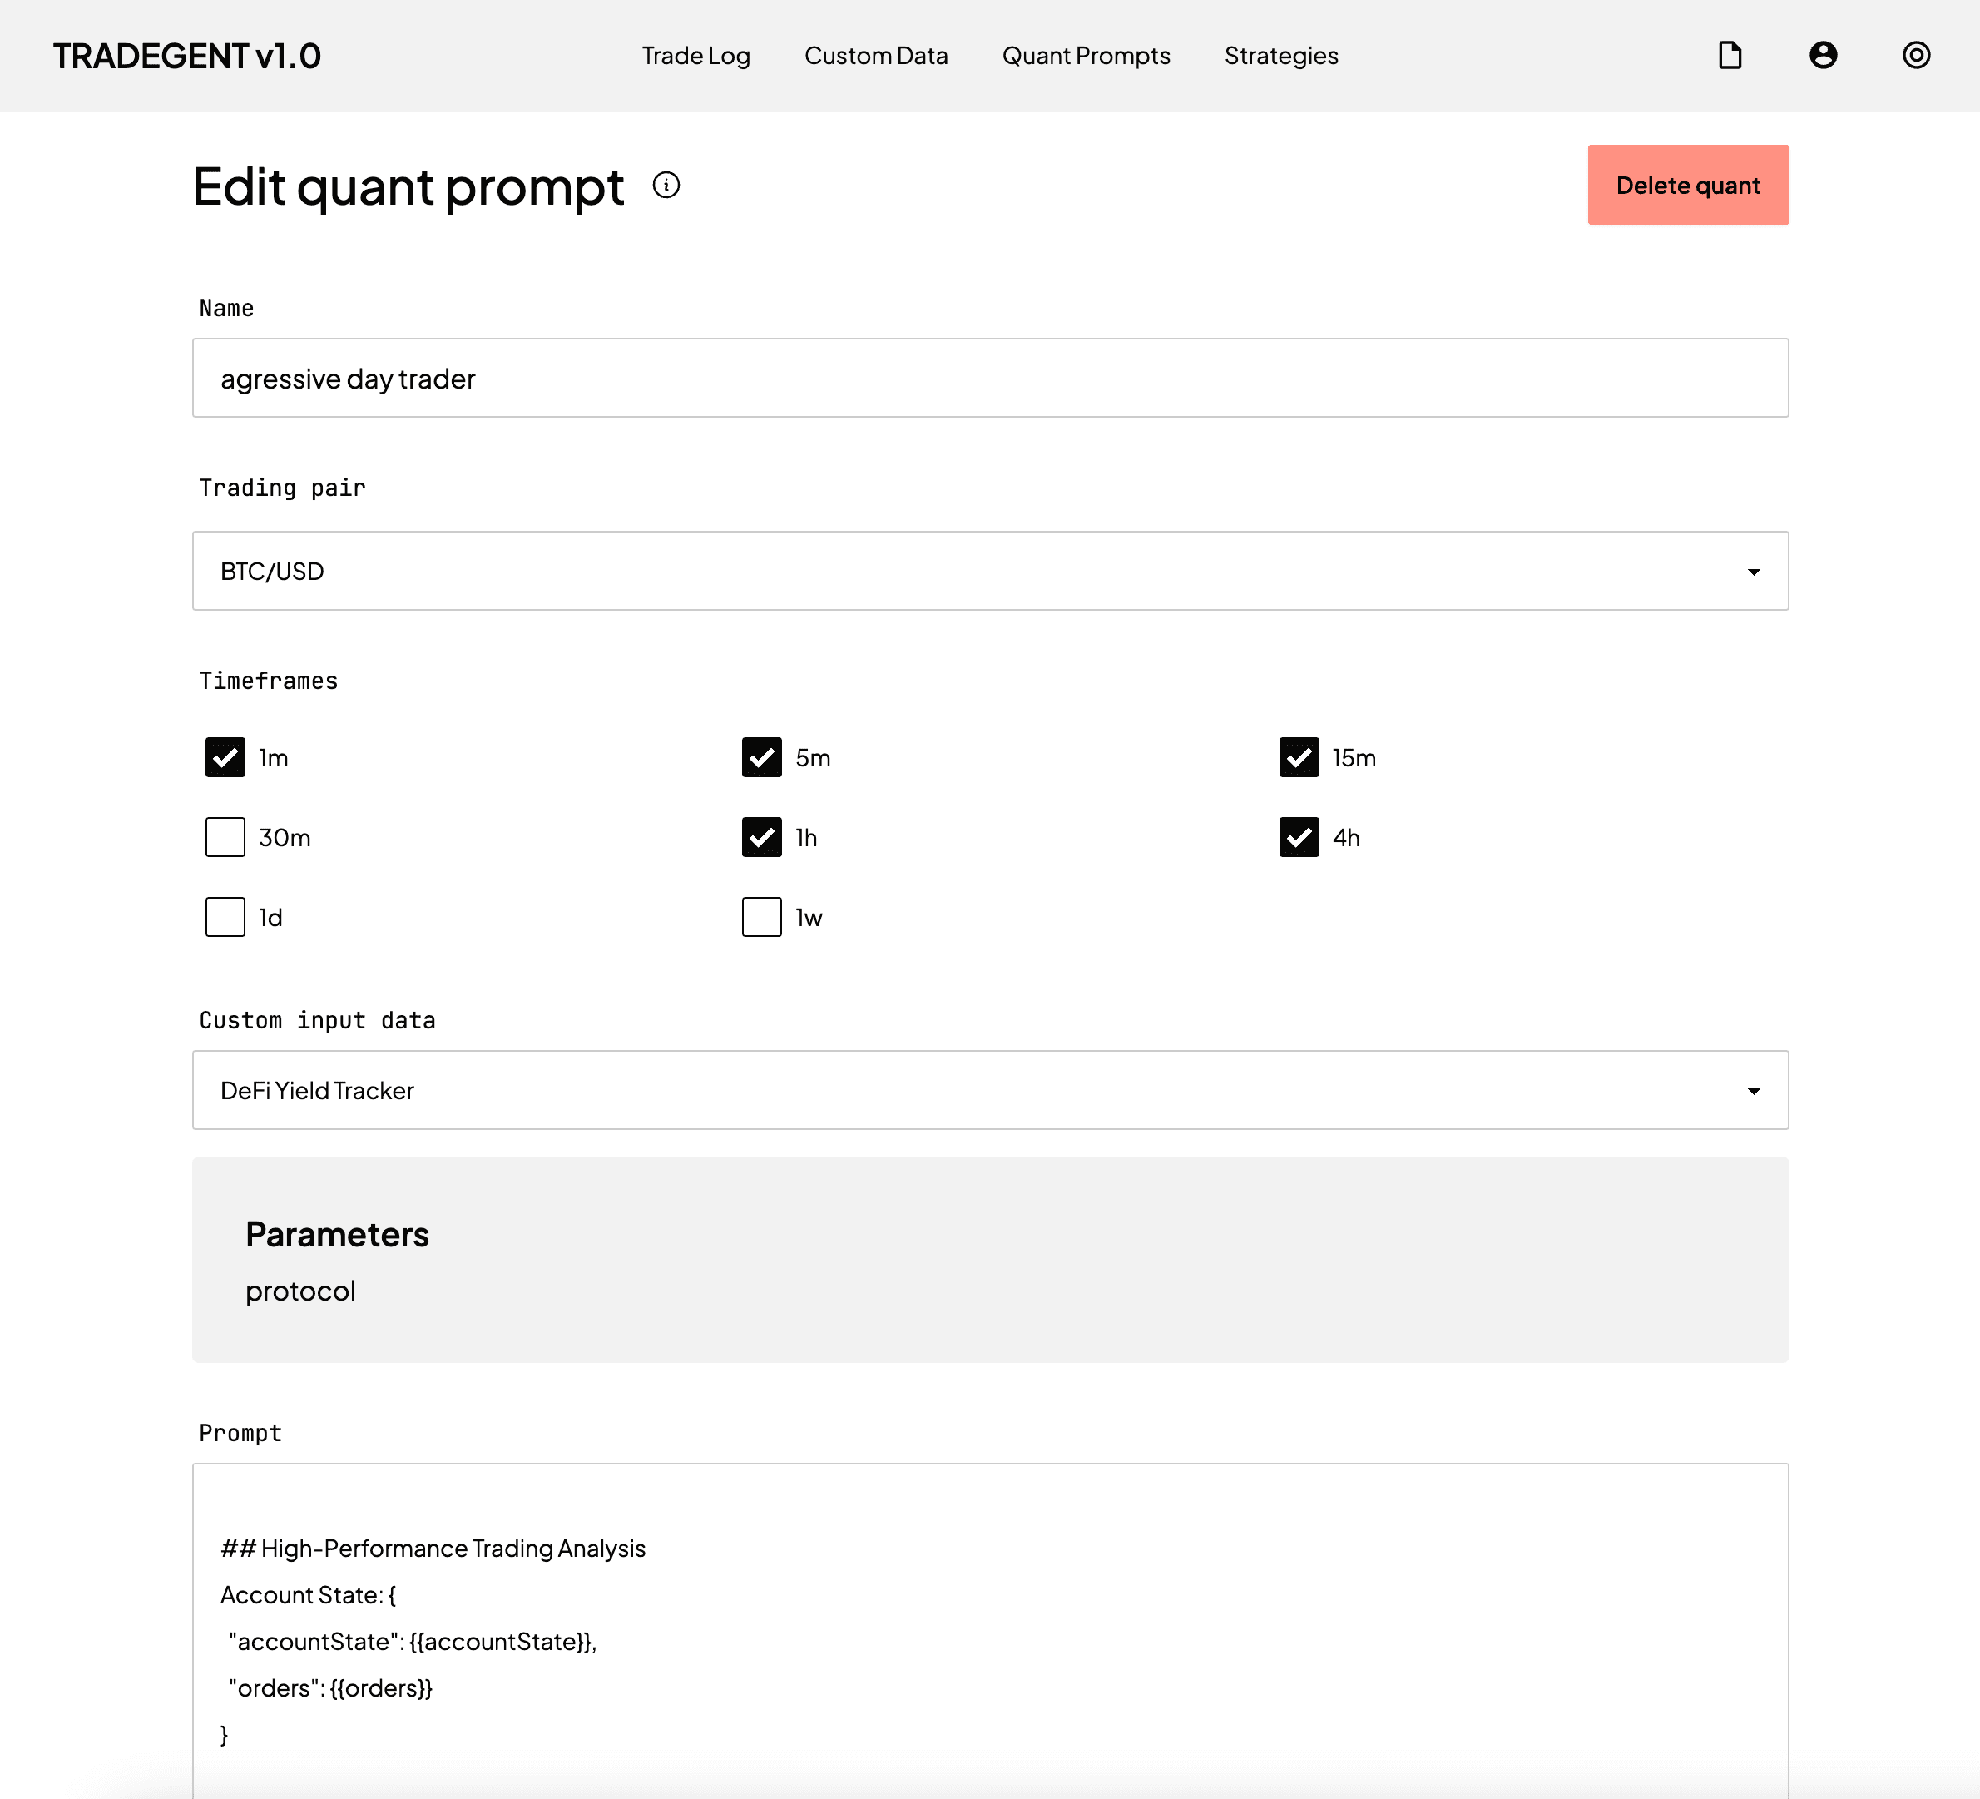Click info icon beside Edit quant prompt

pyautogui.click(x=666, y=185)
